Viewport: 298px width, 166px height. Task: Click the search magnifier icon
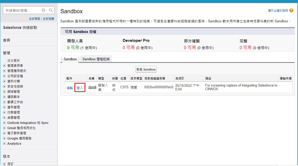coord(51,10)
